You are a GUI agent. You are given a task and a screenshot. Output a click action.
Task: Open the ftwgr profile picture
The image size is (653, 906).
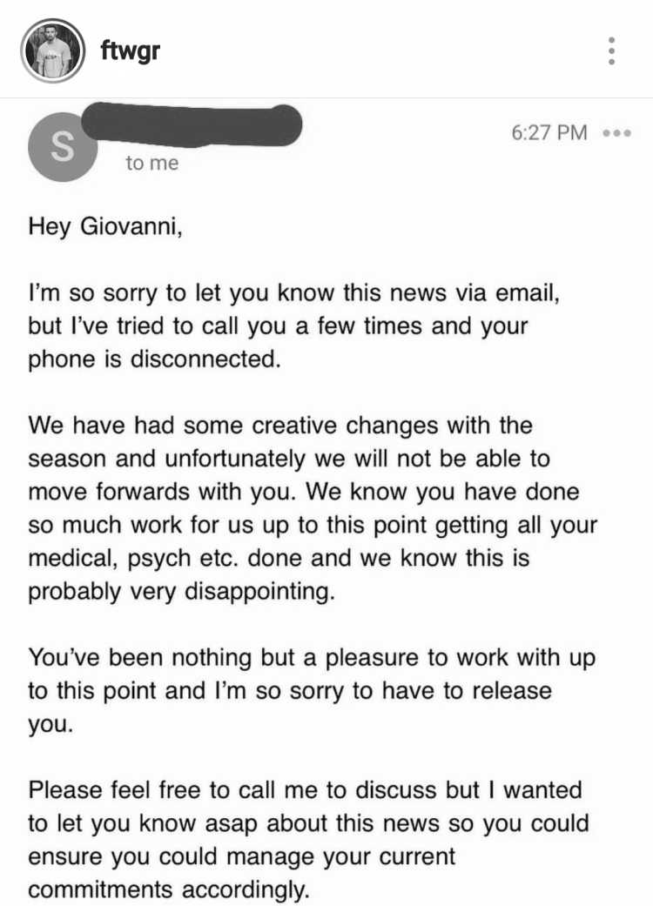(x=53, y=50)
